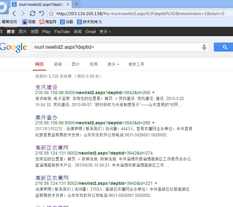Open the 谷歌 bookmark

point(67,22)
